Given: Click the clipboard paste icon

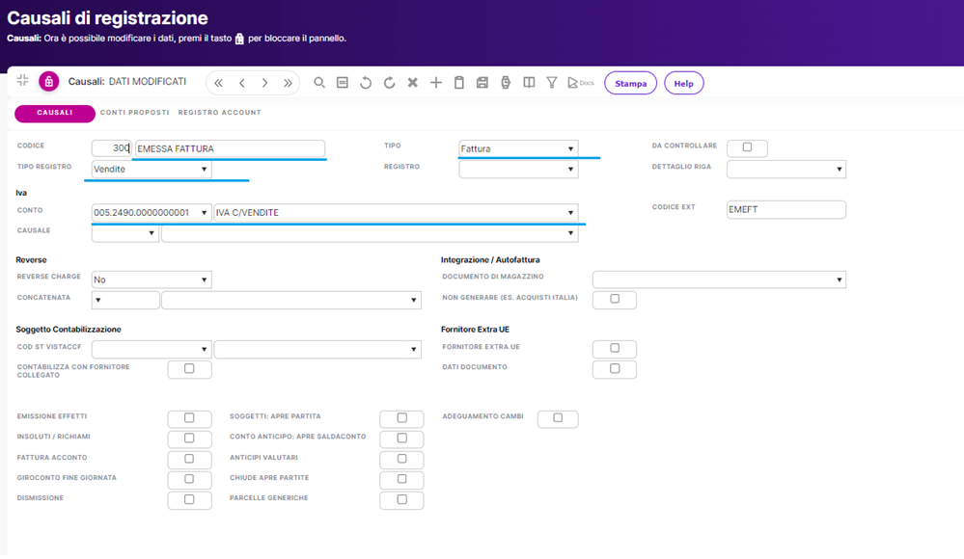Looking at the screenshot, I should (459, 82).
